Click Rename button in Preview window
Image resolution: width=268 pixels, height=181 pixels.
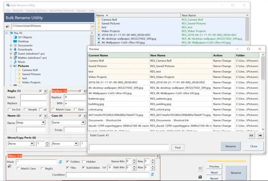(230, 146)
